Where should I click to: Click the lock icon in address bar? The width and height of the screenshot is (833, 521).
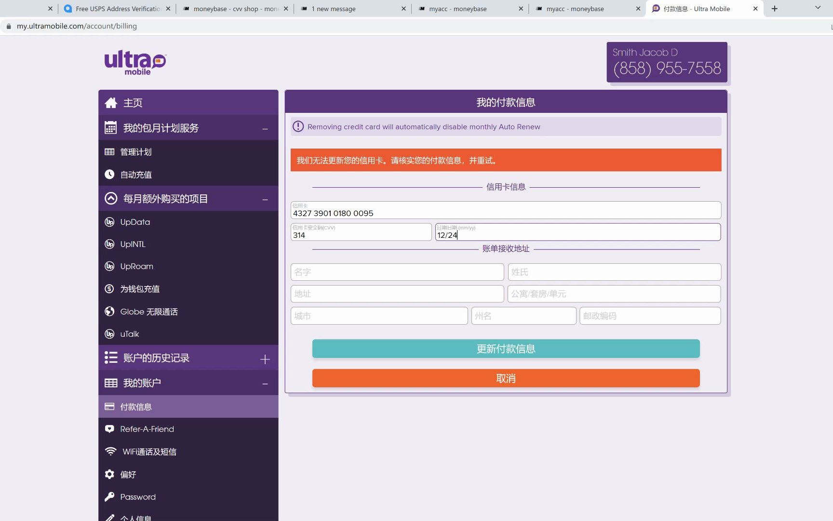pyautogui.click(x=9, y=26)
